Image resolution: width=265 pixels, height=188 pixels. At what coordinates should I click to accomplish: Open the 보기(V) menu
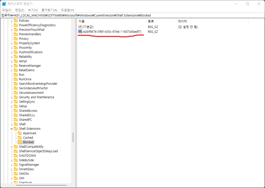[33, 10]
